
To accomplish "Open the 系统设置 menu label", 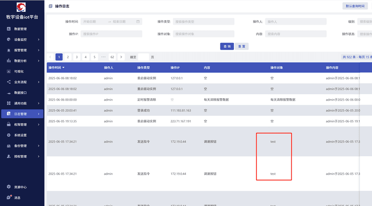I will (x=21, y=135).
